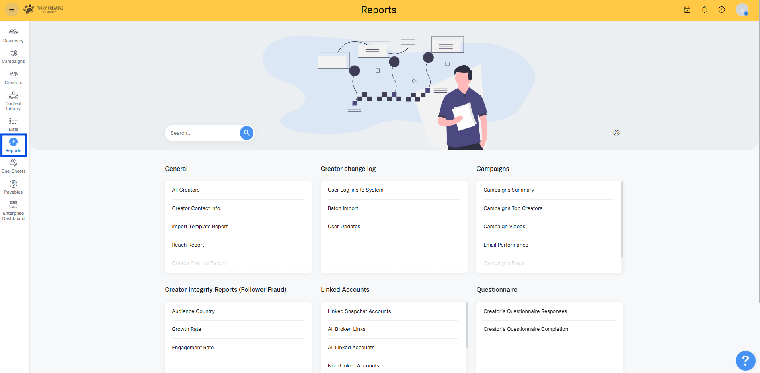Screen dimensions: 760x373
Task: Click the Campaigns list scrollbar
Action: click(622, 219)
